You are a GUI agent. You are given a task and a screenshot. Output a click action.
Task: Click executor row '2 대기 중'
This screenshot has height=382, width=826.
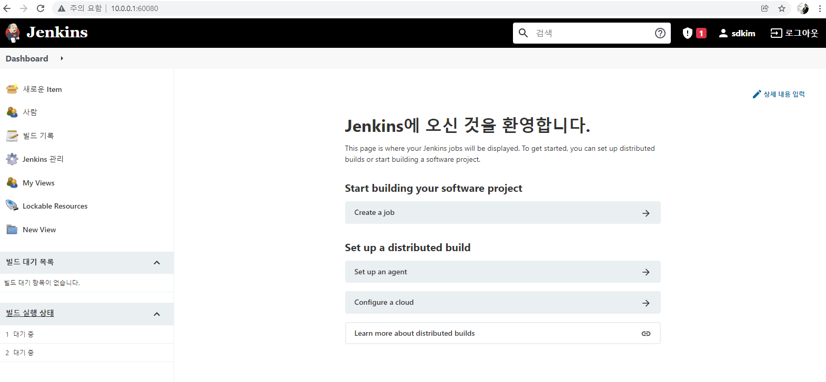[x=87, y=353]
